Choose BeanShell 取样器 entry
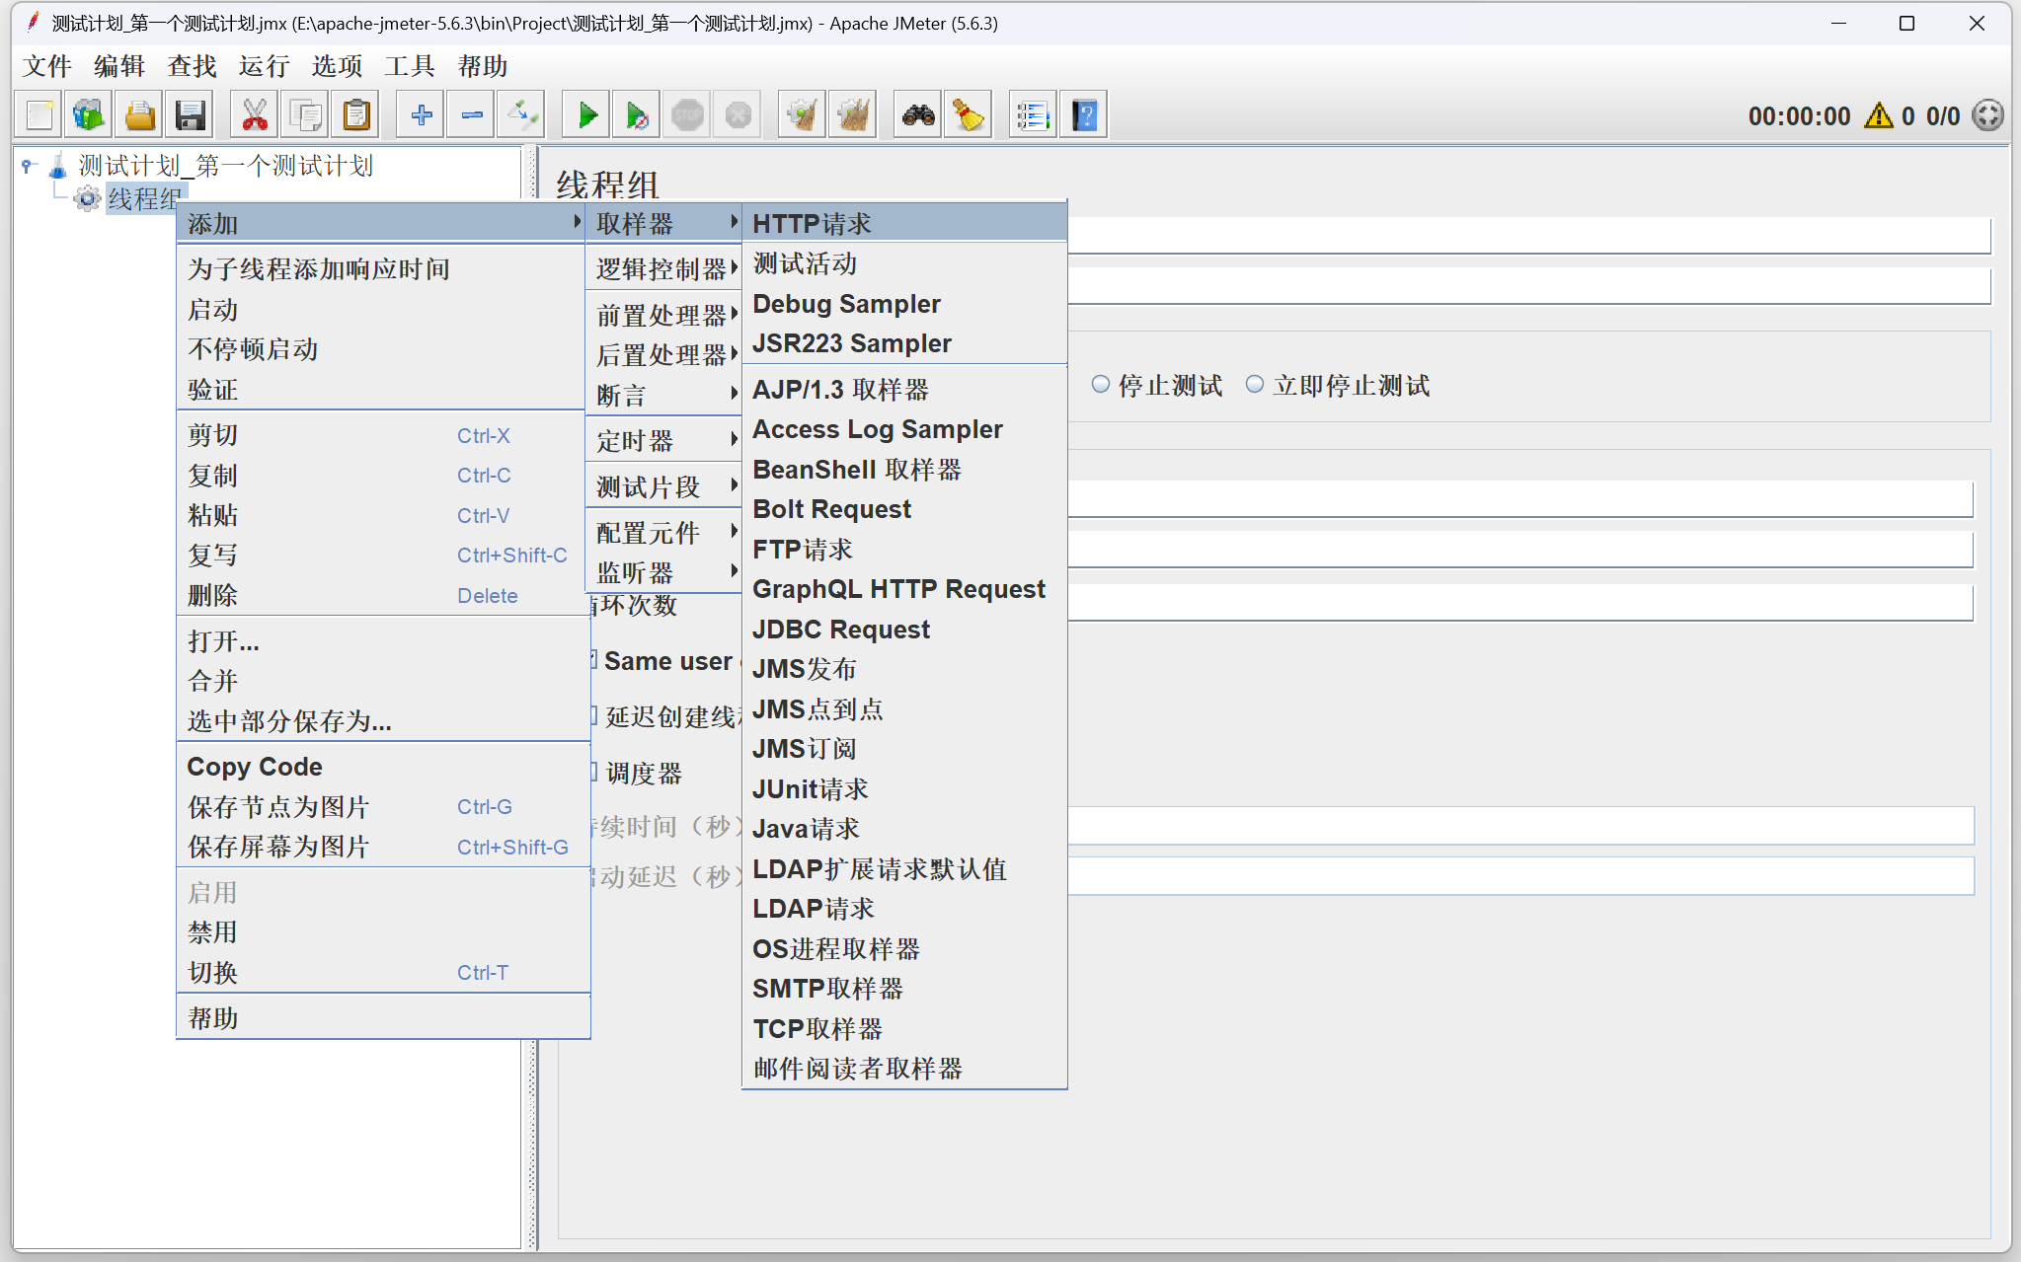 click(904, 469)
